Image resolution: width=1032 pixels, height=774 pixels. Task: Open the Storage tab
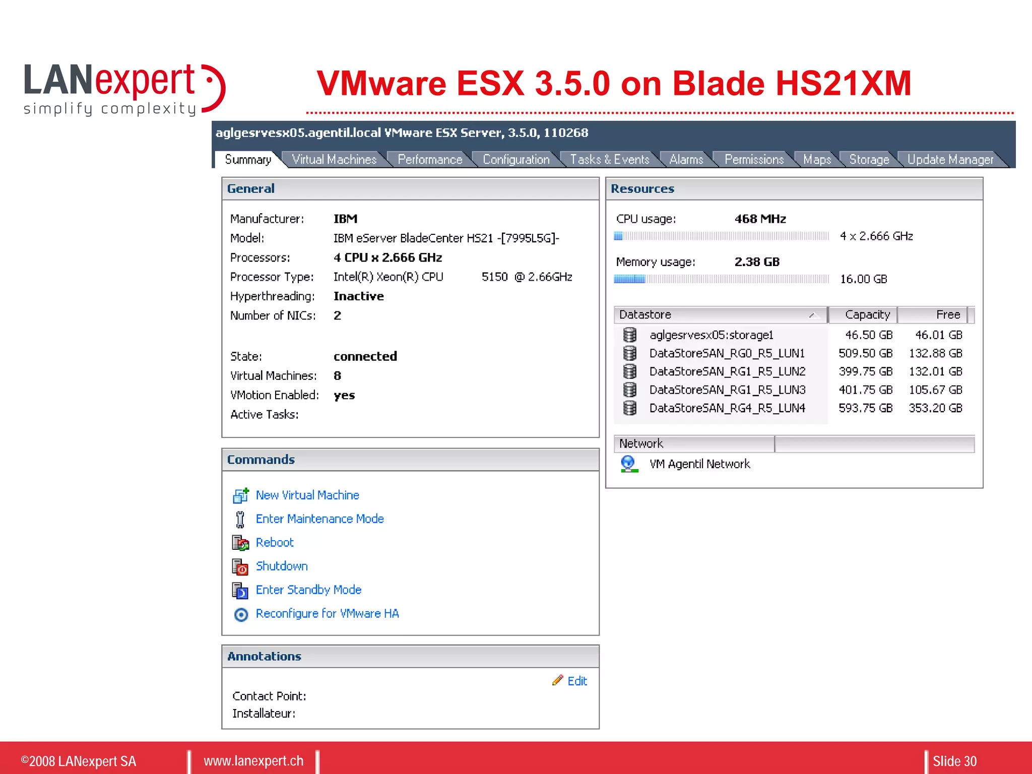[x=869, y=159]
